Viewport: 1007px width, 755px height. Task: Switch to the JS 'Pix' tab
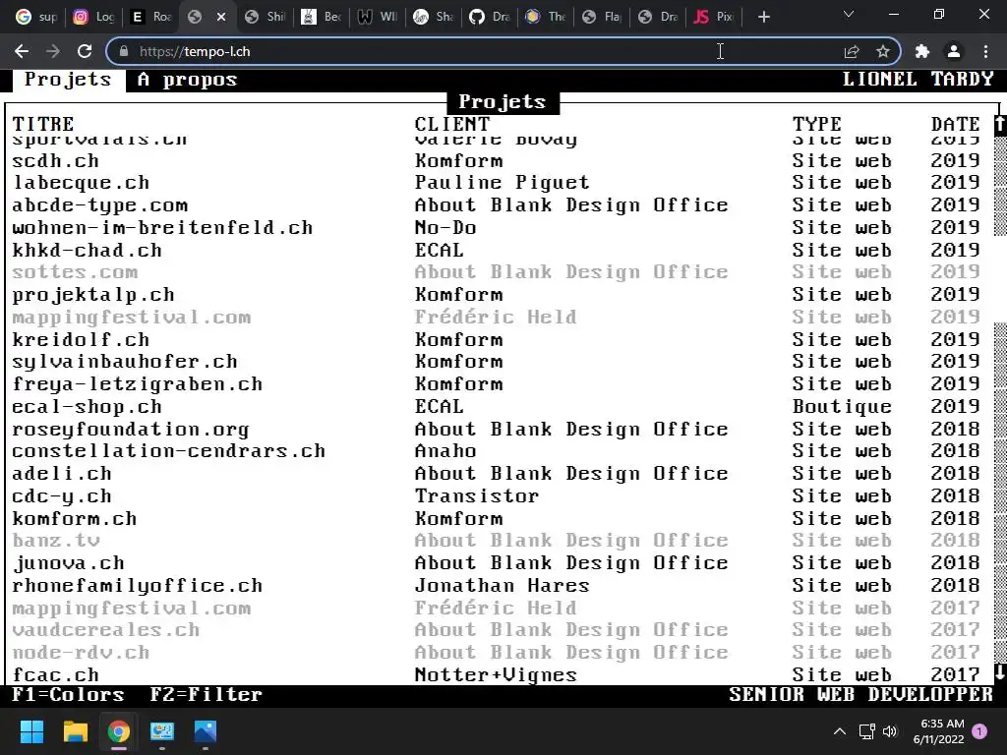pyautogui.click(x=713, y=17)
